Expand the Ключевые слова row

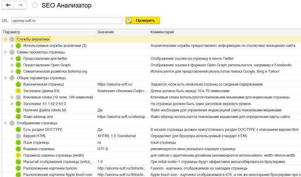click(x=12, y=97)
